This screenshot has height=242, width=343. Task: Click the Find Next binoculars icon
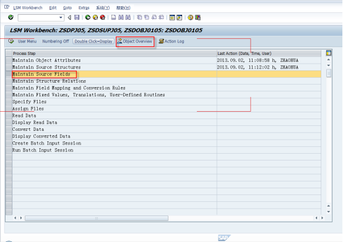pyautogui.click(x=128, y=17)
